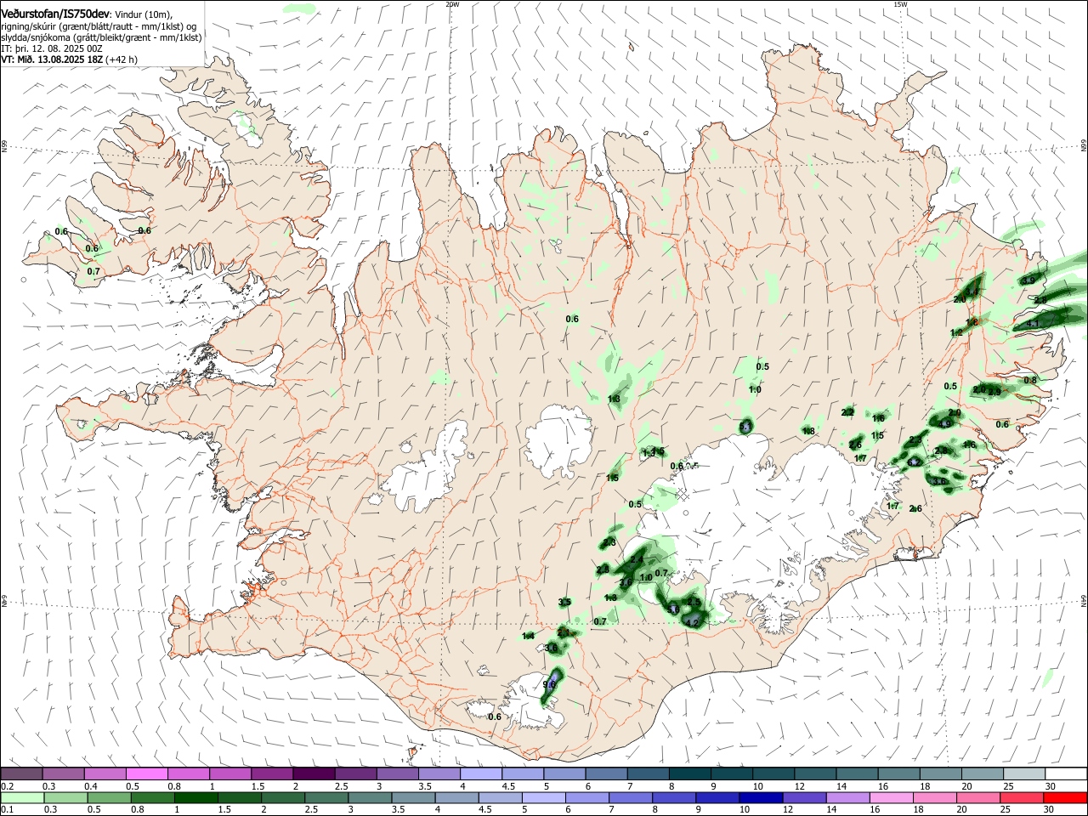Select the bright red swatch labeled 30
Viewport: 1088px width, 816px height.
tap(1064, 797)
